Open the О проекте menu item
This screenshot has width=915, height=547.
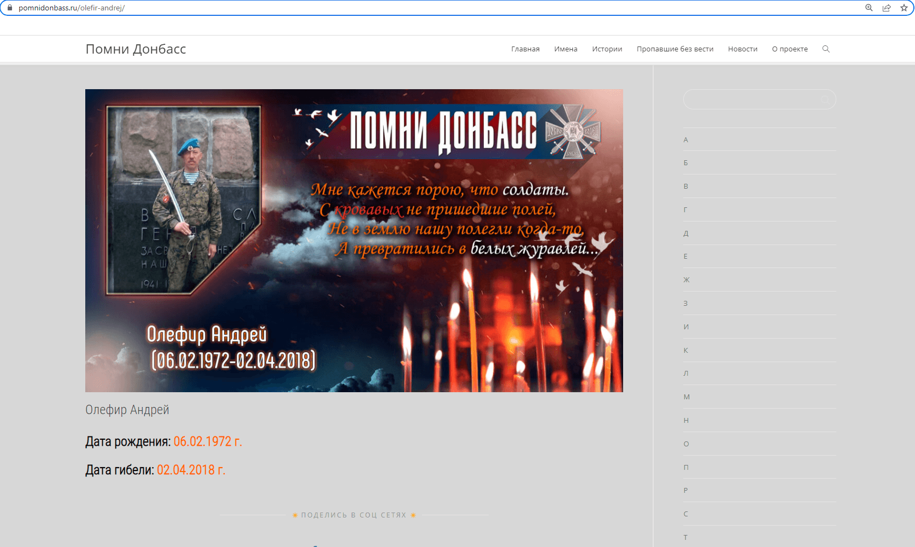(x=790, y=49)
